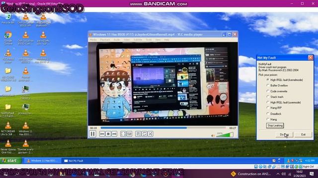Select Windows 11 Has BSO desktop video file
The width and height of the screenshot is (318, 178).
click(25, 129)
